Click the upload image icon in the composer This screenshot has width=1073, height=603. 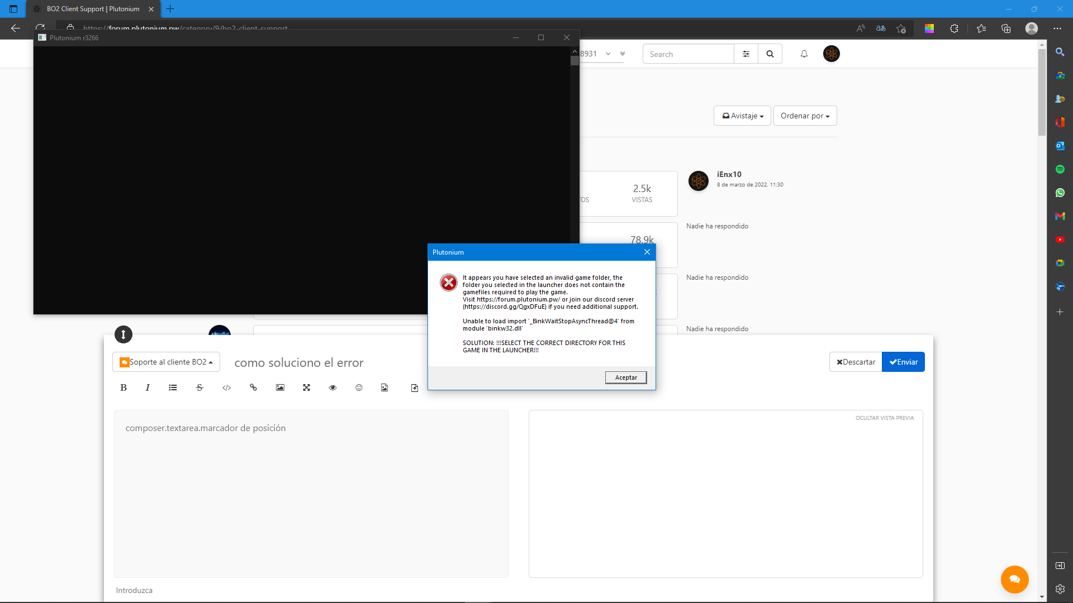point(384,387)
